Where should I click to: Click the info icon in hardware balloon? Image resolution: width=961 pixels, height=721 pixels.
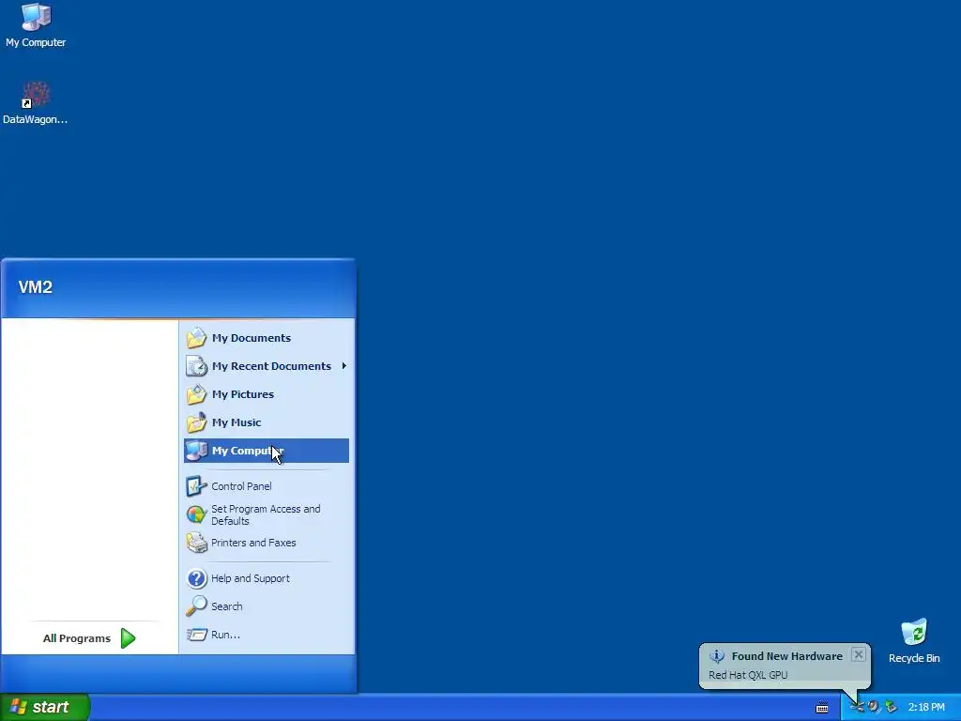click(x=716, y=656)
